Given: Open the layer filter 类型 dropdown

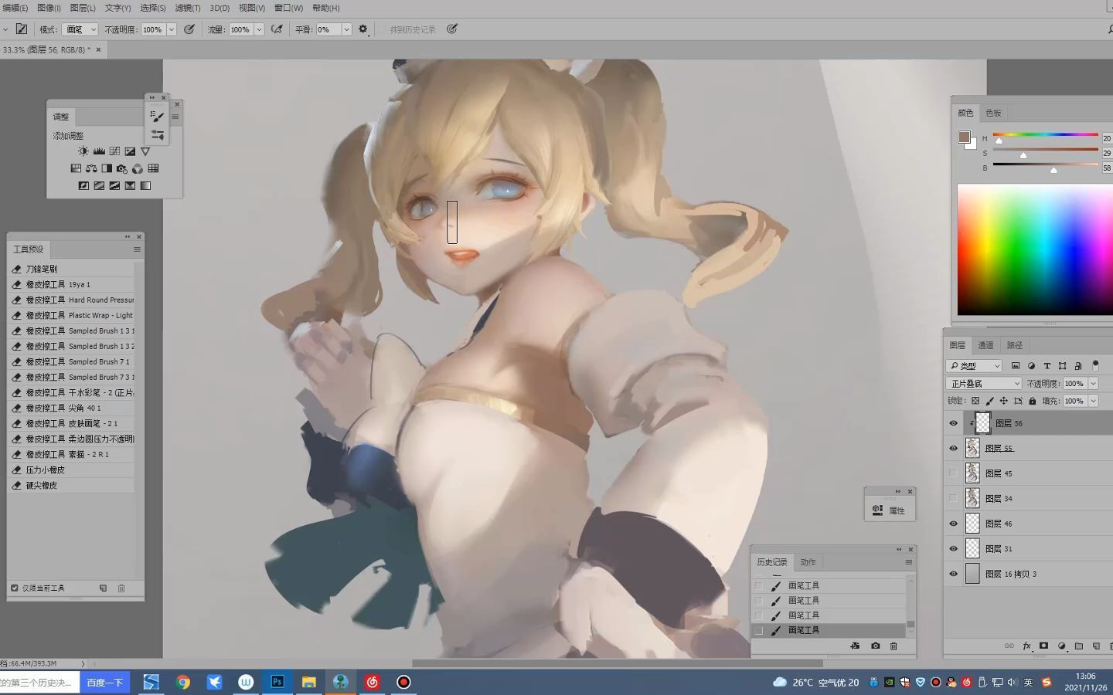Looking at the screenshot, I should click(974, 366).
